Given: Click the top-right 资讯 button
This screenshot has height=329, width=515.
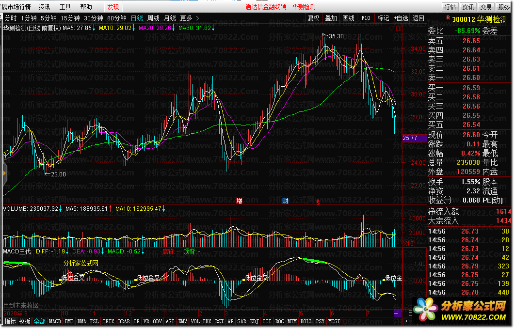Looking at the screenshot, I should [468, 7].
